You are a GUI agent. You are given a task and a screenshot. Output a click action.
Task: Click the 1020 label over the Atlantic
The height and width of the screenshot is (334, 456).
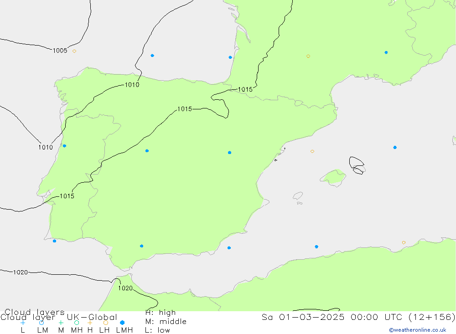(x=21, y=272)
